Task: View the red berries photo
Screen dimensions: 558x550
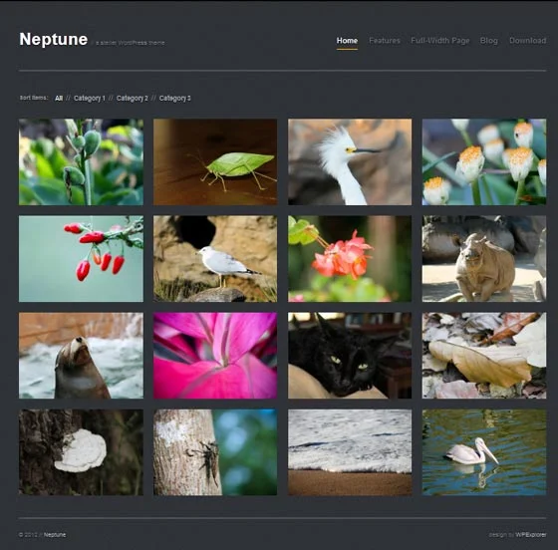Action: pos(81,259)
